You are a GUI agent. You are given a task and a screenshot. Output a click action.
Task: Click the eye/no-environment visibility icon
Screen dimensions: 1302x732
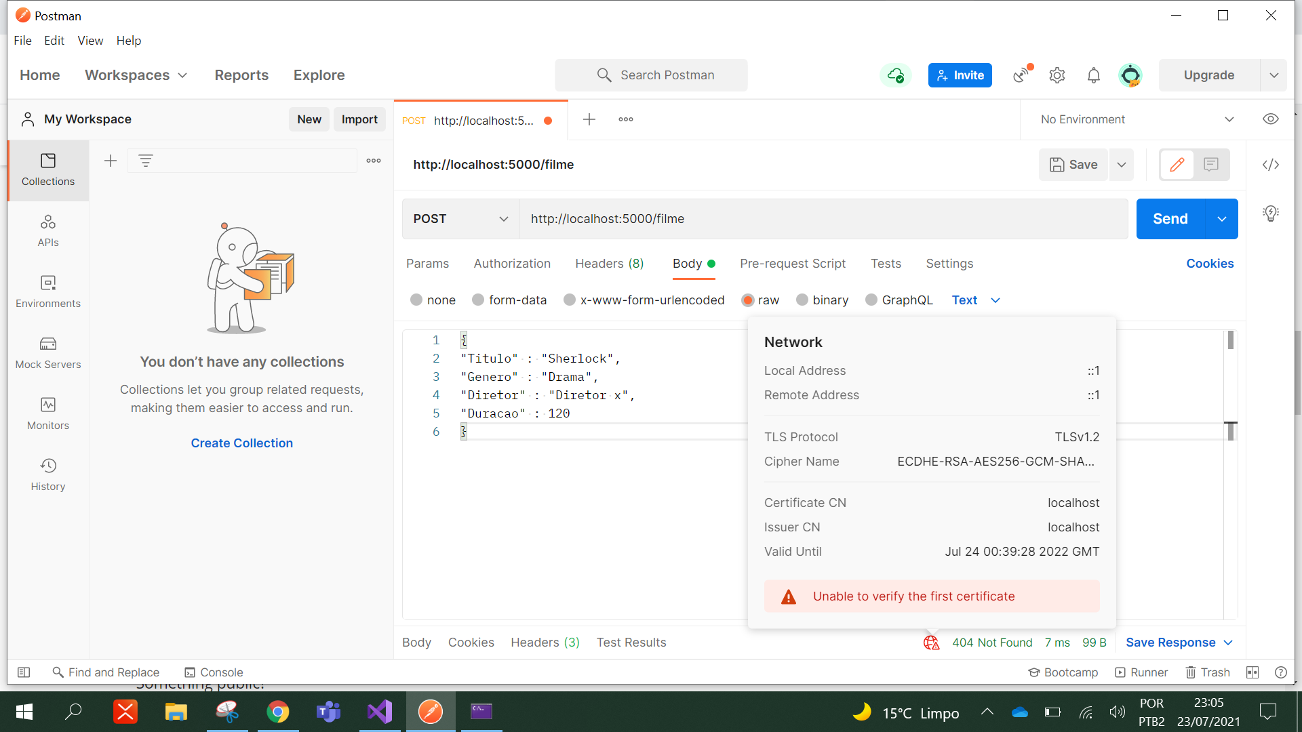pos(1270,119)
